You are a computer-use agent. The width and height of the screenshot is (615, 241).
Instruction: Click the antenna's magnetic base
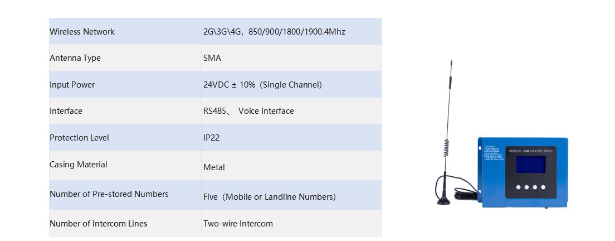(x=443, y=200)
